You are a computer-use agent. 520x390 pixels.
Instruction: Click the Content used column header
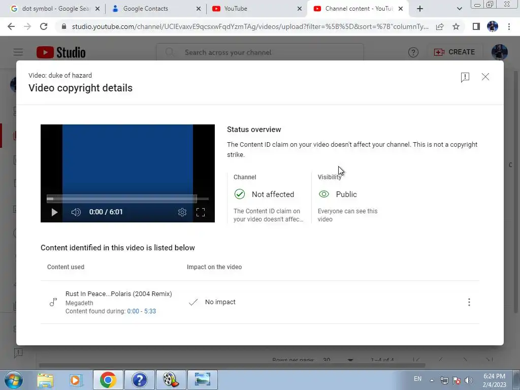click(66, 267)
